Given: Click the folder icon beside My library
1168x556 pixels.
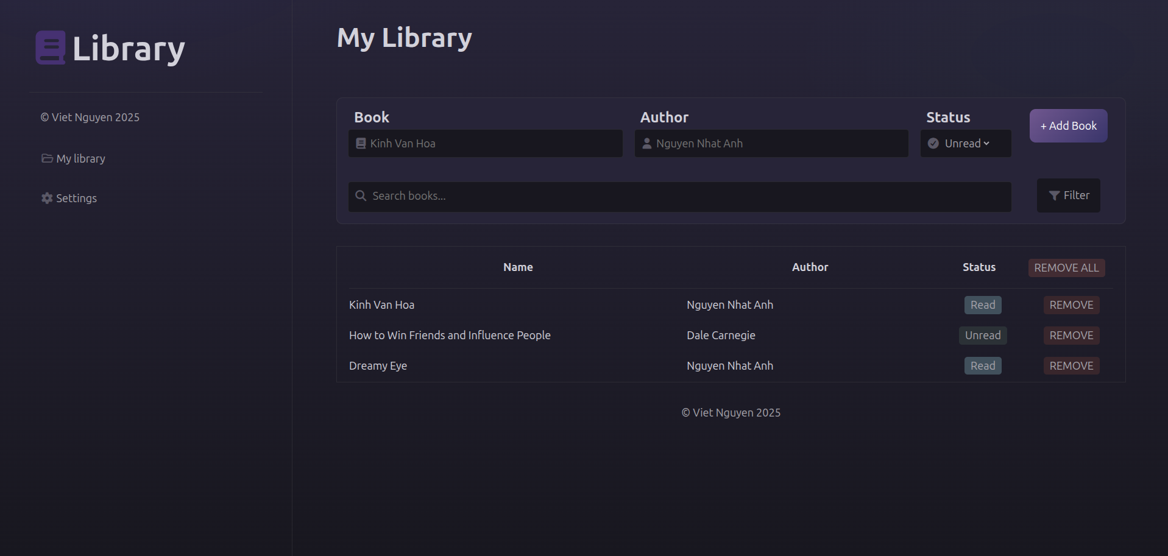Looking at the screenshot, I should click(x=47, y=158).
